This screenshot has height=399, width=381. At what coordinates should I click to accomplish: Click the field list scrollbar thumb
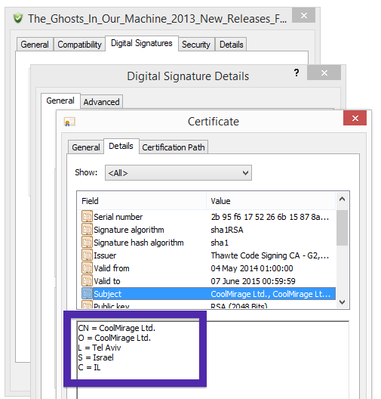342,227
